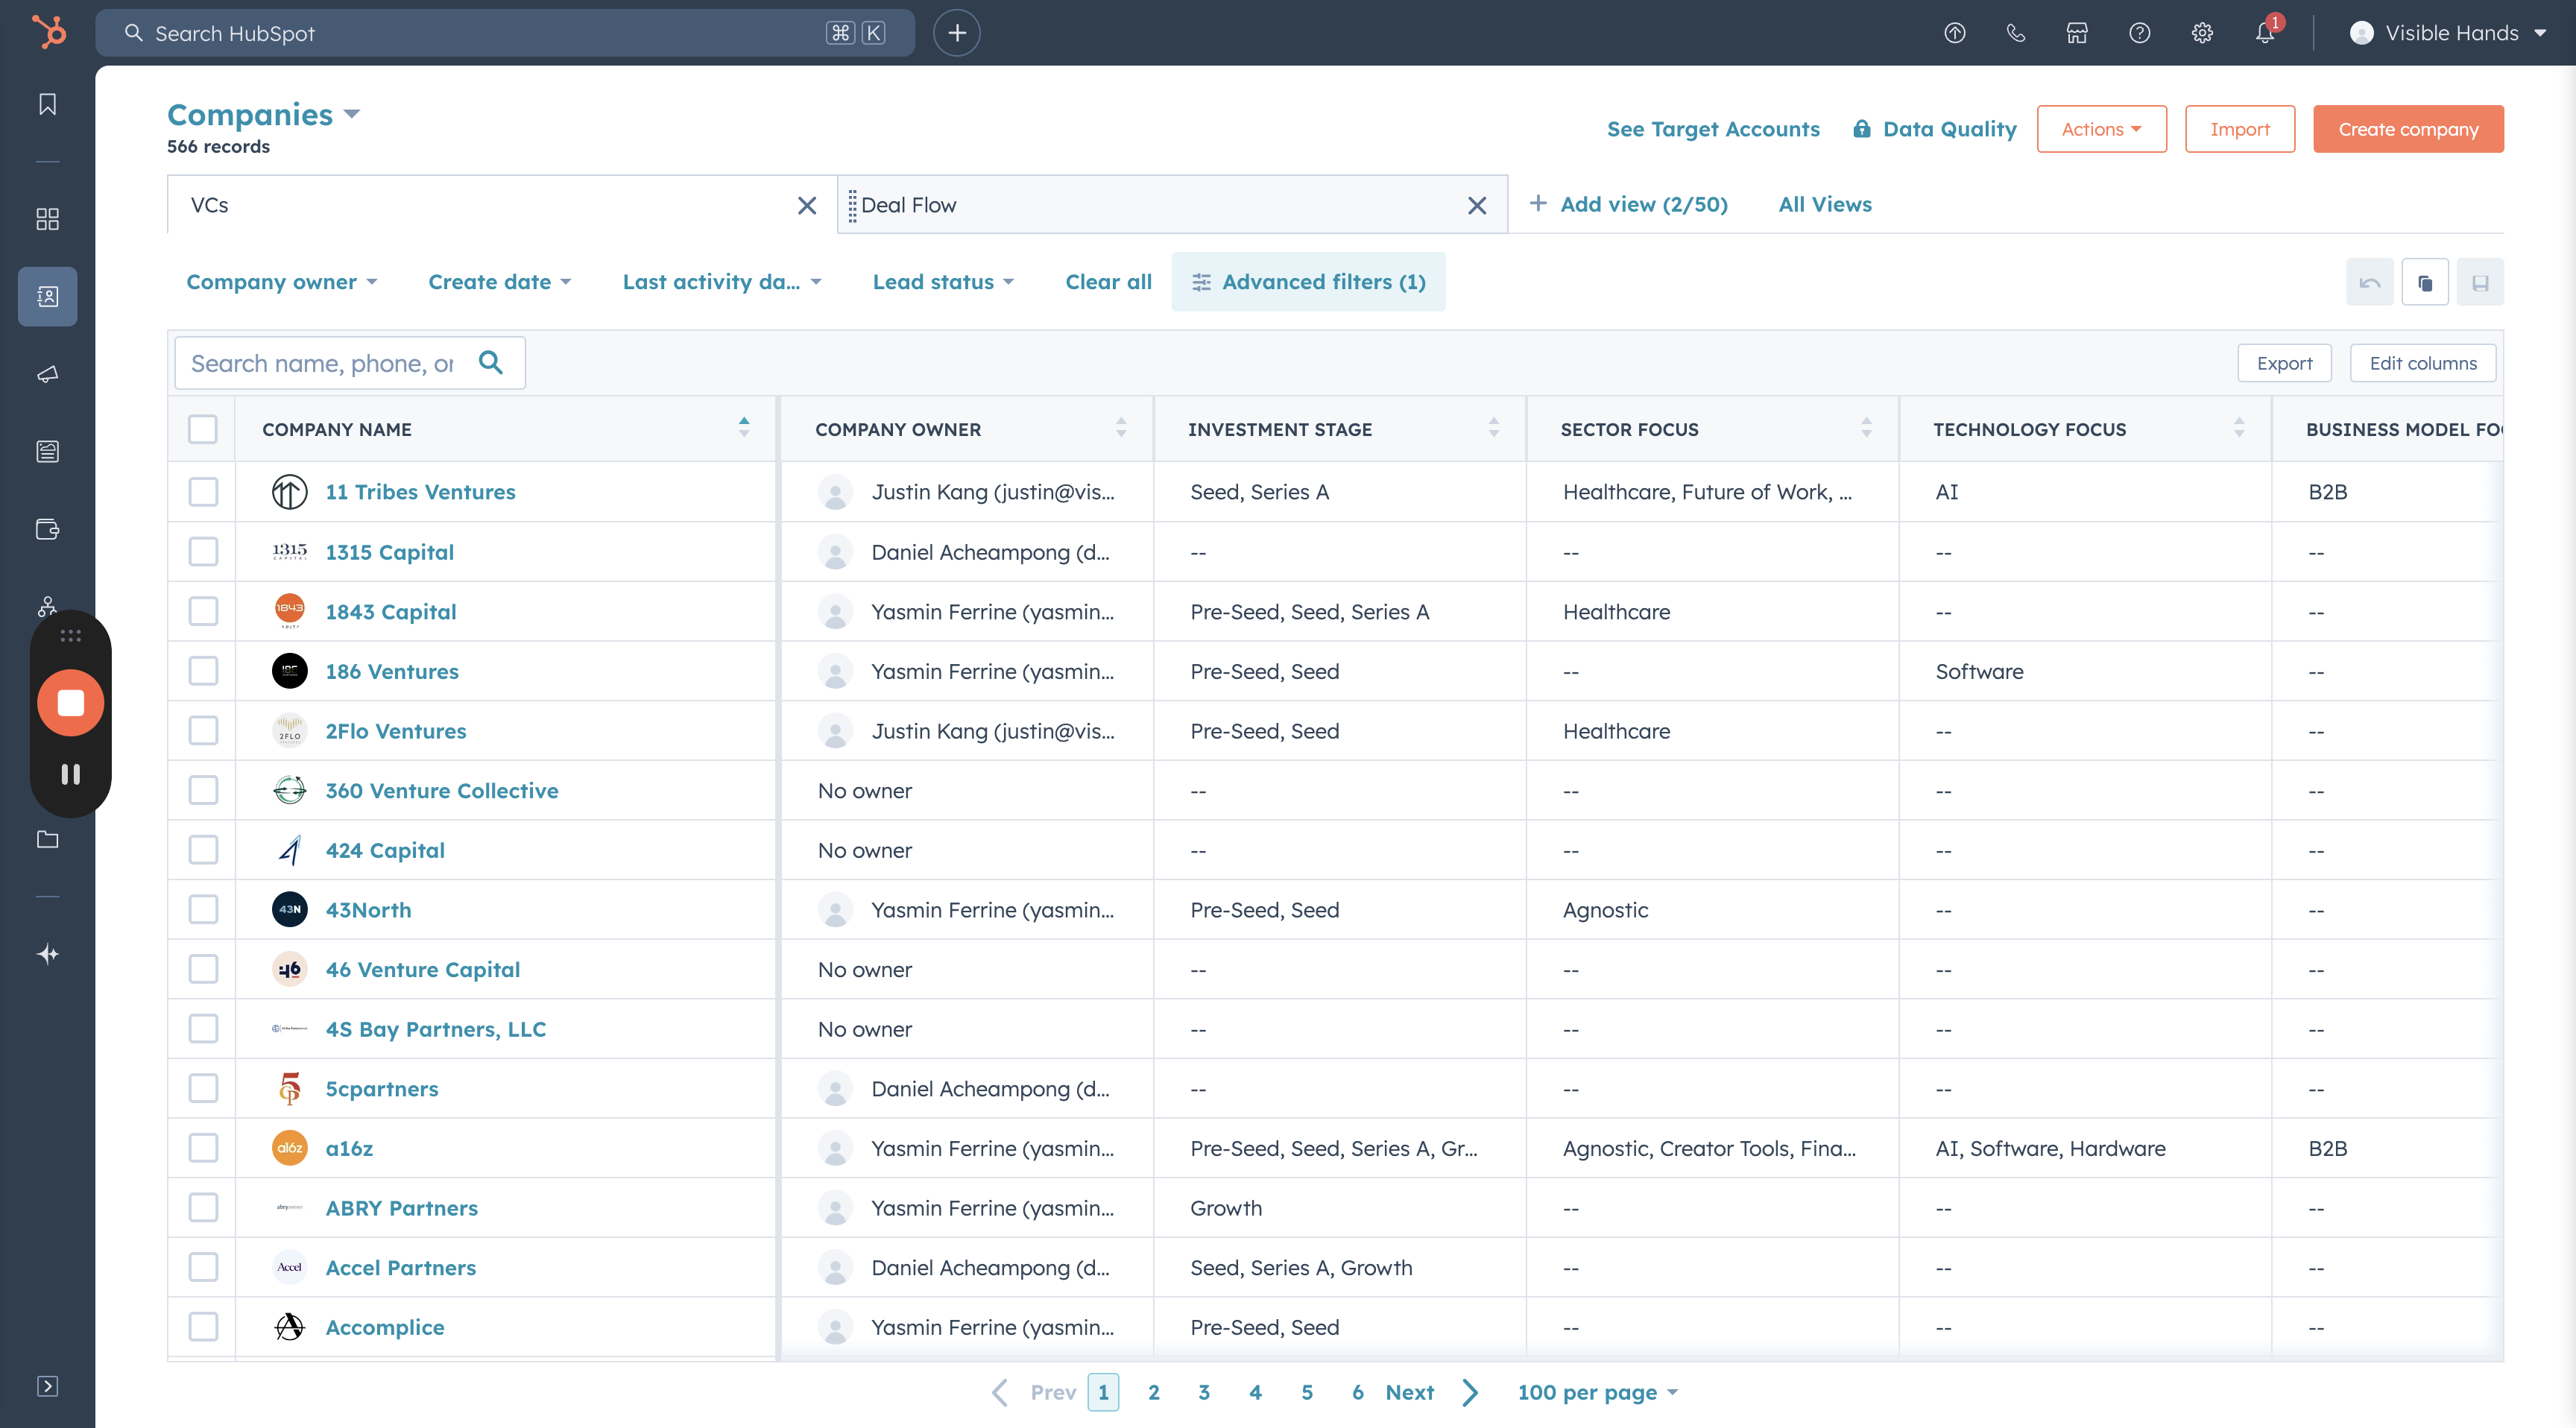Check the select-all checkbox in the table header
The height and width of the screenshot is (1428, 2576).
(x=203, y=429)
